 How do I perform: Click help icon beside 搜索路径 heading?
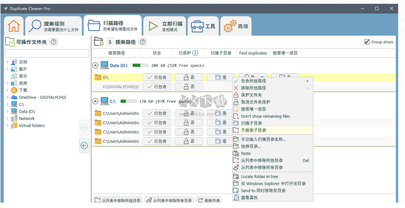(143, 42)
